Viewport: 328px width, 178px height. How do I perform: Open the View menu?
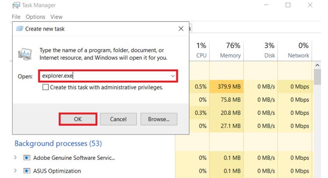[56, 17]
